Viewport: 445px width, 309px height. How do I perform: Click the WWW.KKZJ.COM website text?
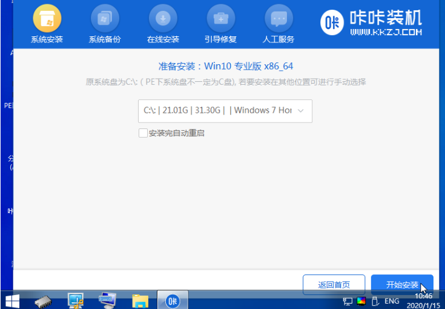pyautogui.click(x=386, y=32)
